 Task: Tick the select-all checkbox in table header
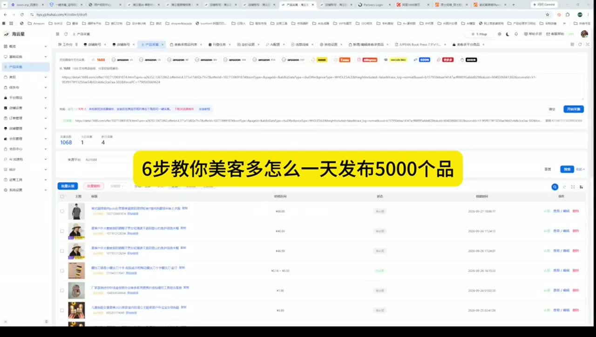point(62,196)
